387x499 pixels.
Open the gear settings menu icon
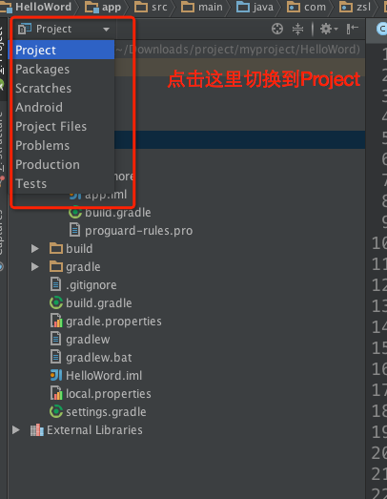click(x=329, y=29)
